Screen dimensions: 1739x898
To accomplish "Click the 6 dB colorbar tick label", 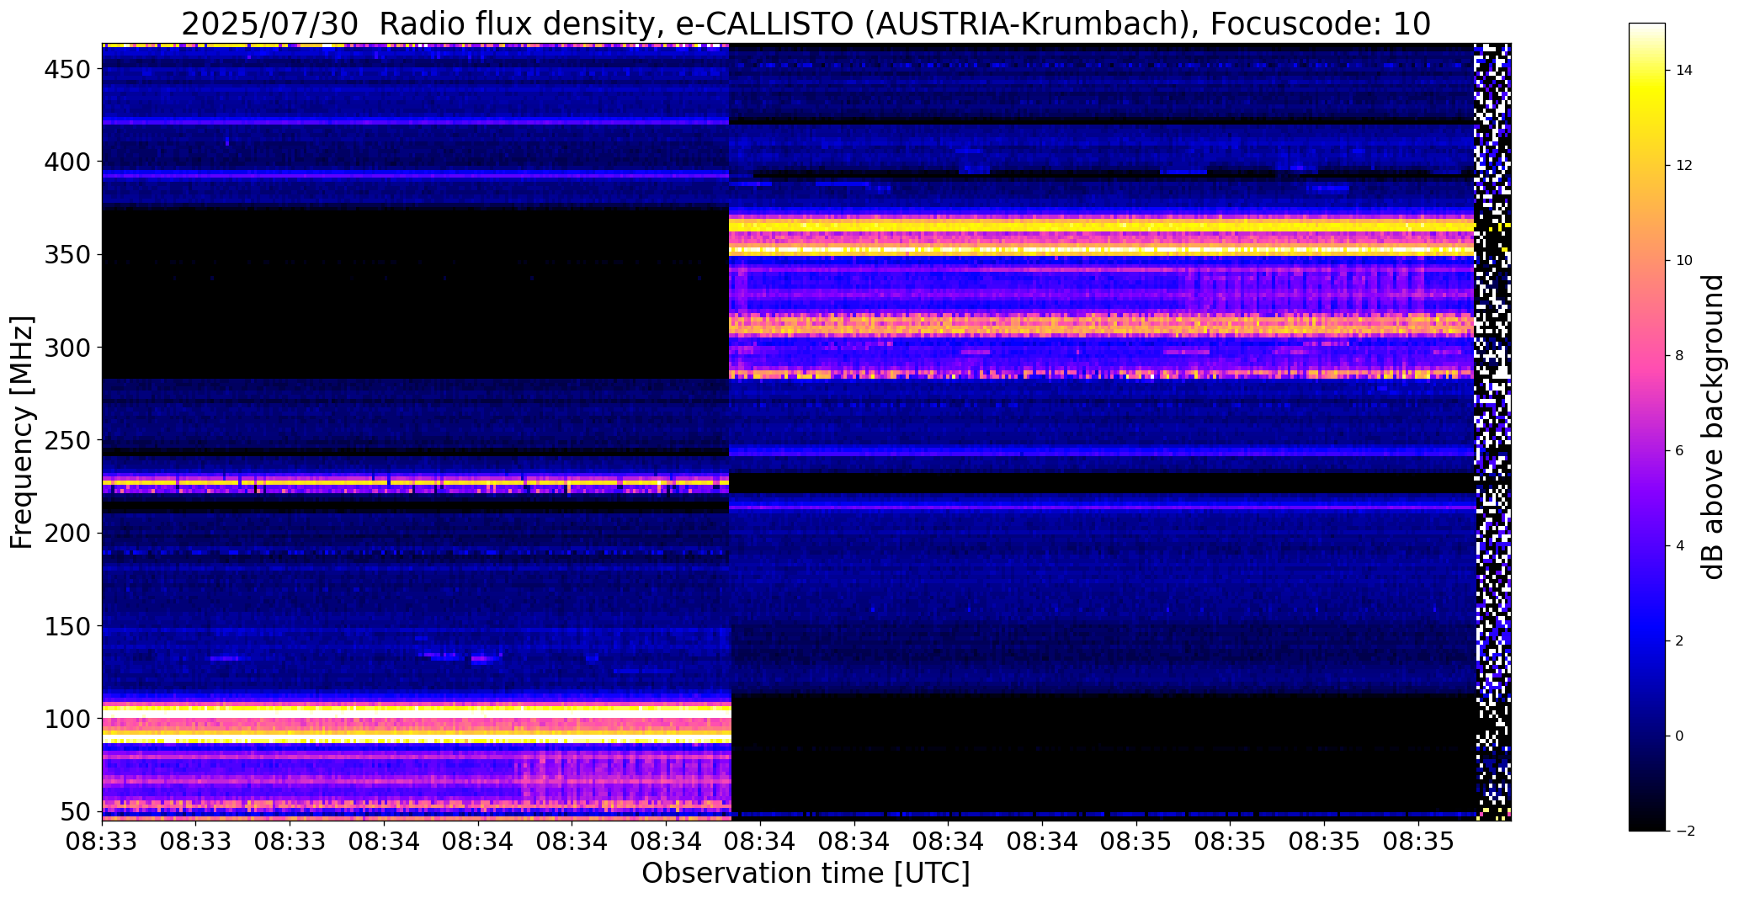I will [1680, 451].
